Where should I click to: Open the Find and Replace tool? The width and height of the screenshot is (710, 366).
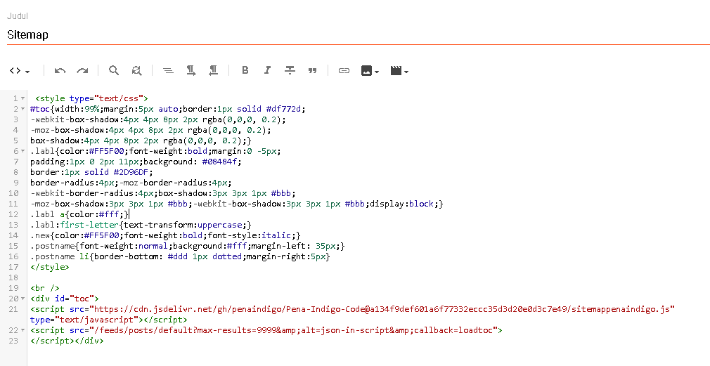click(x=136, y=70)
